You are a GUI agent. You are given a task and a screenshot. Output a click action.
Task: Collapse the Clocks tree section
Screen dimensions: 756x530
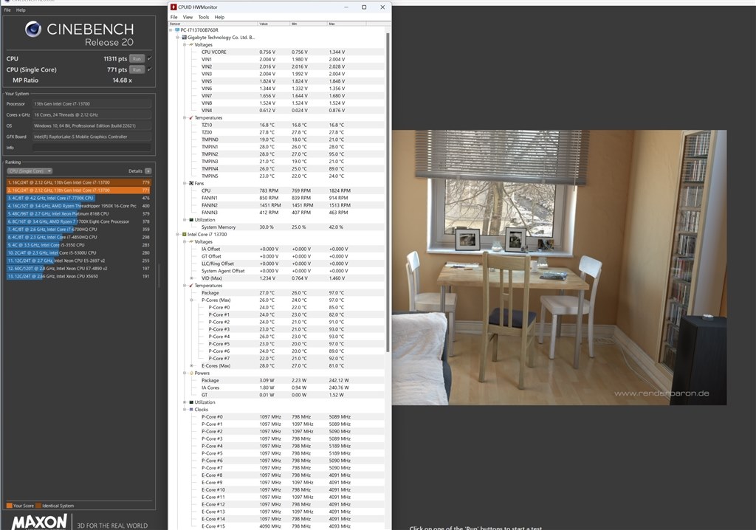pyautogui.click(x=184, y=410)
